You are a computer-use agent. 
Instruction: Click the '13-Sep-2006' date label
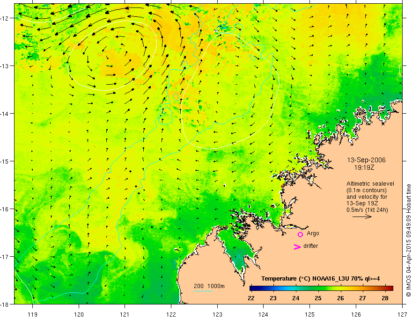(366, 160)
